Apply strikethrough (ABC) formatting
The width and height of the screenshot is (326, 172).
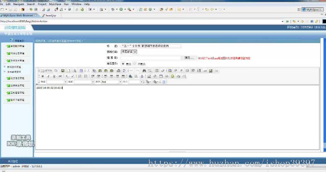tap(60, 76)
